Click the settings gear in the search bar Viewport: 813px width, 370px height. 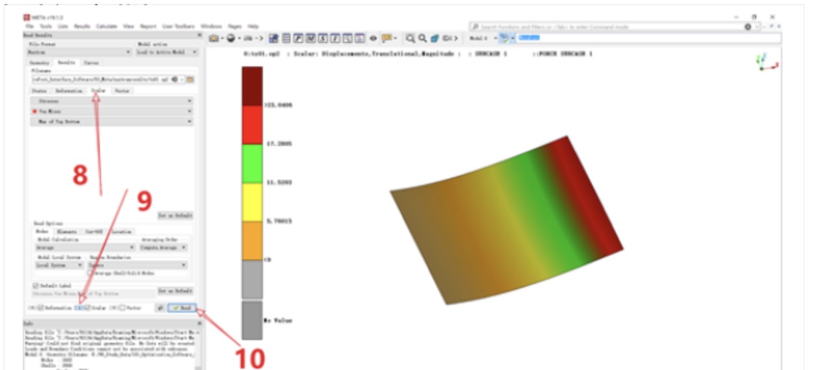pos(748,27)
